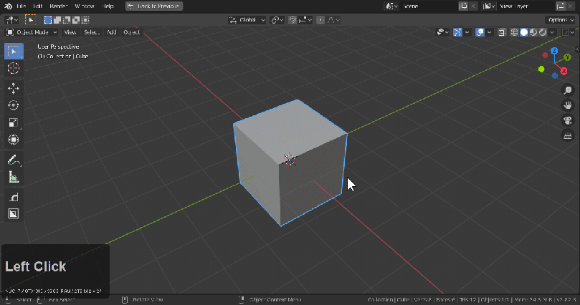The width and height of the screenshot is (580, 305).
Task: Toggle X-ray display
Action: pyautogui.click(x=502, y=32)
